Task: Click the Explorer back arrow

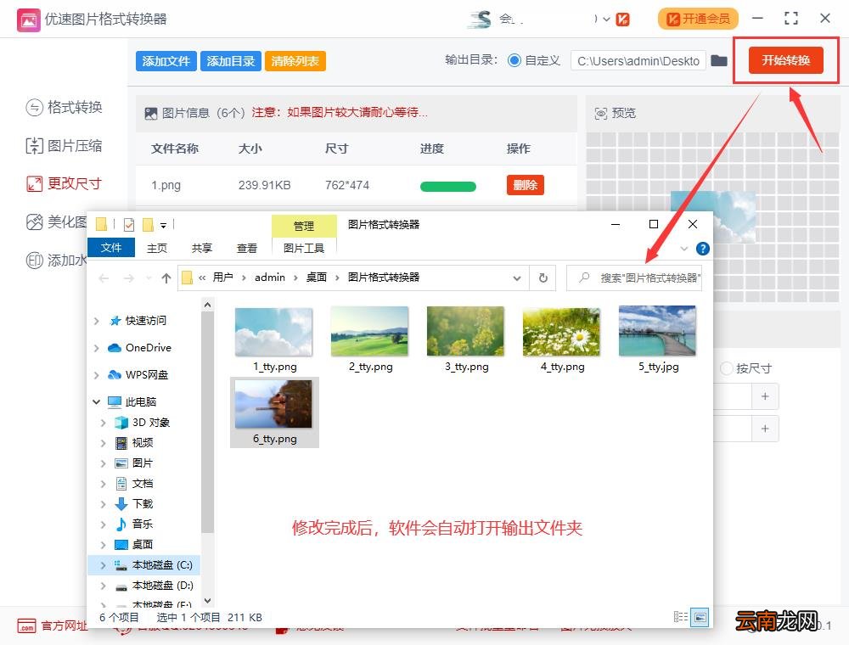Action: tap(104, 278)
